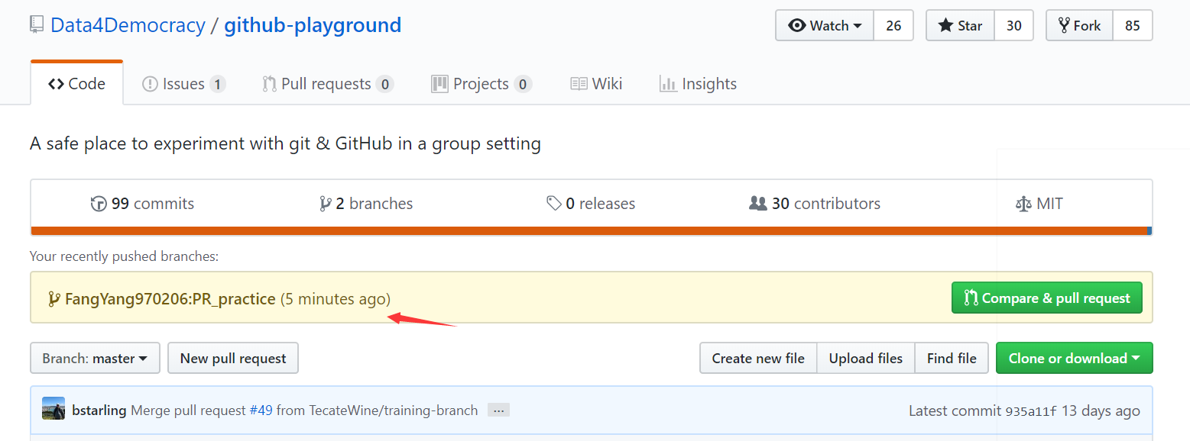Expand the commit message ellipsis
Image resolution: width=1190 pixels, height=441 pixels.
click(x=498, y=410)
